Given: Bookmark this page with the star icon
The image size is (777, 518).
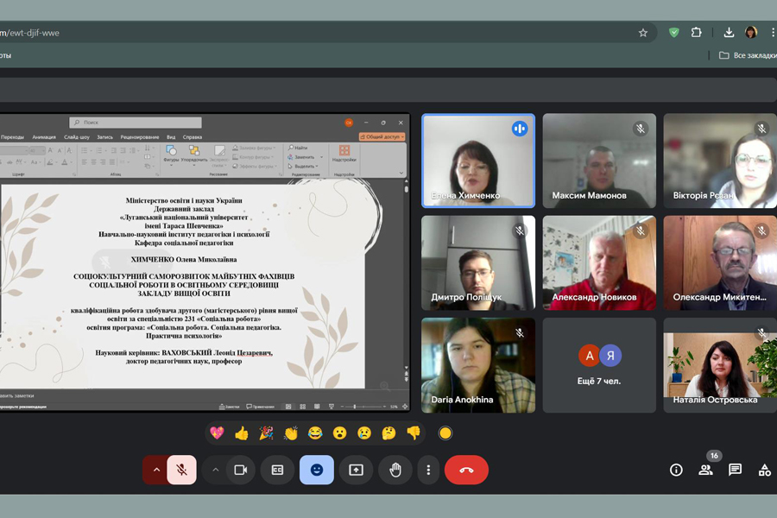Looking at the screenshot, I should (642, 33).
